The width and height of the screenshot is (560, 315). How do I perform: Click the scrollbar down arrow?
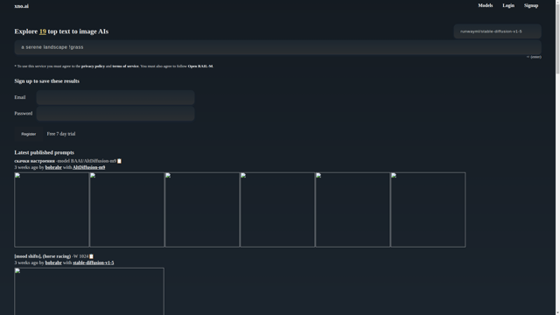tap(557, 312)
